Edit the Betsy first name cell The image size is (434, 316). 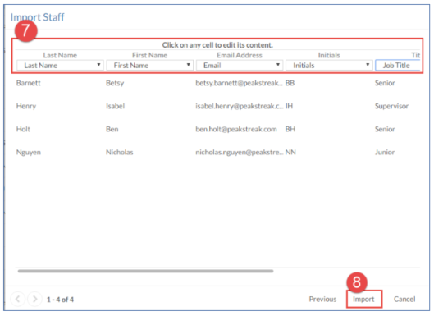click(115, 83)
